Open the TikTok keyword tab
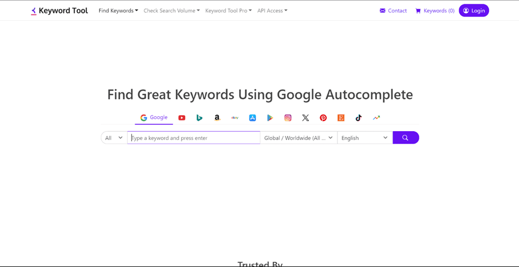 (x=358, y=118)
